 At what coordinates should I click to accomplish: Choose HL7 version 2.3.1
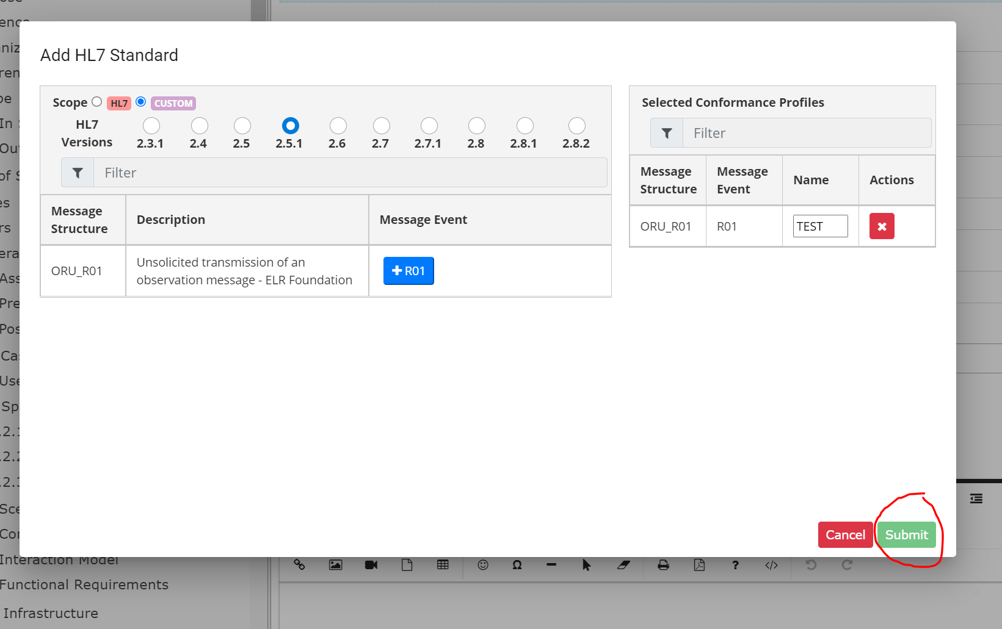click(151, 126)
